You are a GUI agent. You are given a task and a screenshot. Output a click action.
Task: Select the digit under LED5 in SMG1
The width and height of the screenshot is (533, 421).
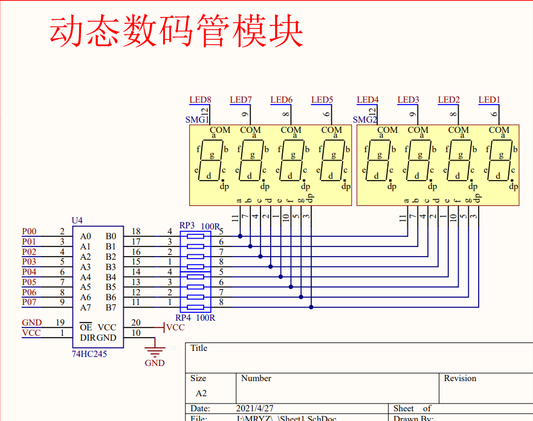point(333,161)
